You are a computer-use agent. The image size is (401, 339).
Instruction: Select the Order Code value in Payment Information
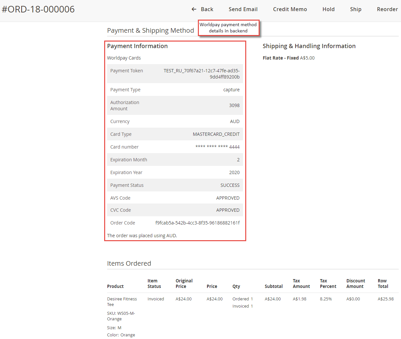[198, 223]
